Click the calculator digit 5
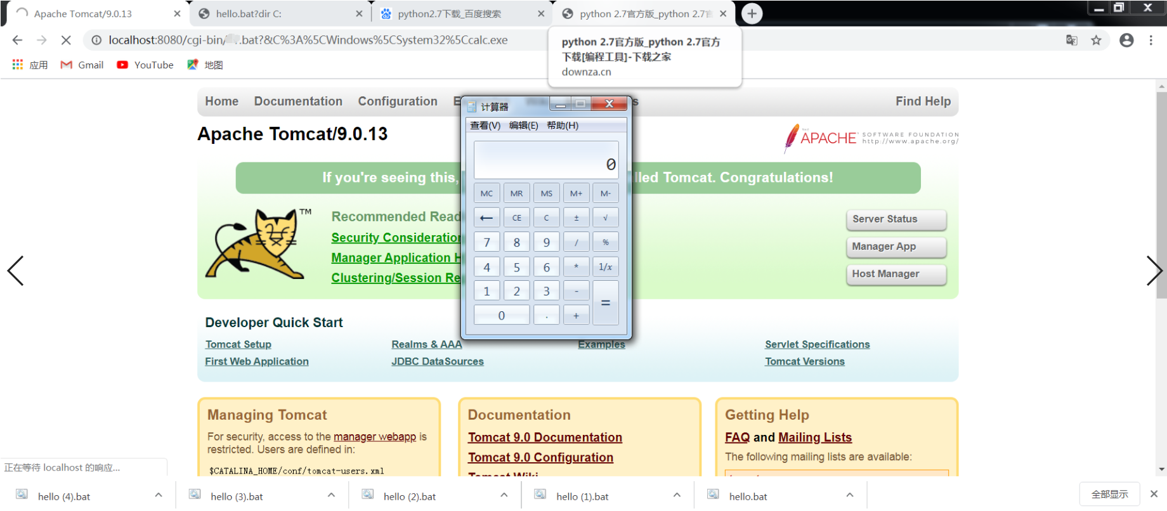 [516, 267]
